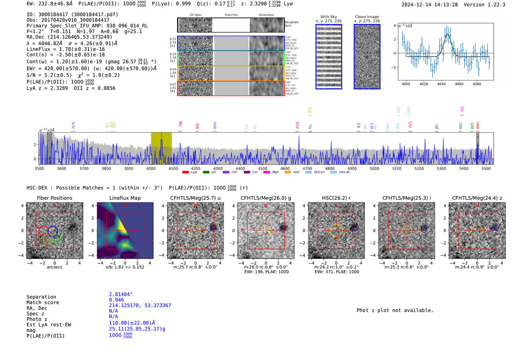Click the 'ID: 3000184417 (3000184417.pdf)' line

point(72,14)
